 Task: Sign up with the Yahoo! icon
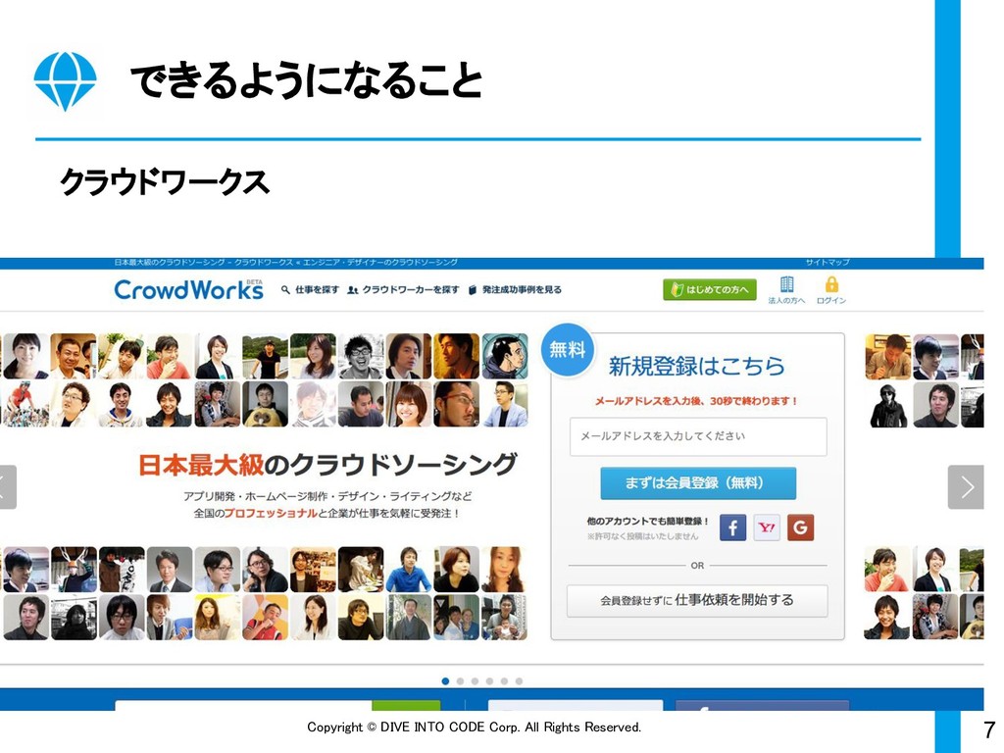tap(767, 527)
